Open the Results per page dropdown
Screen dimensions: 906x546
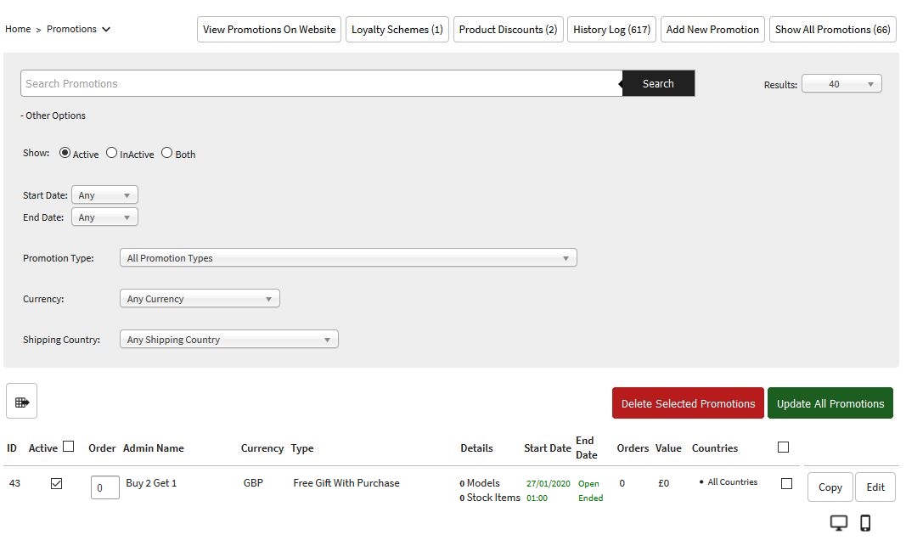[841, 84]
